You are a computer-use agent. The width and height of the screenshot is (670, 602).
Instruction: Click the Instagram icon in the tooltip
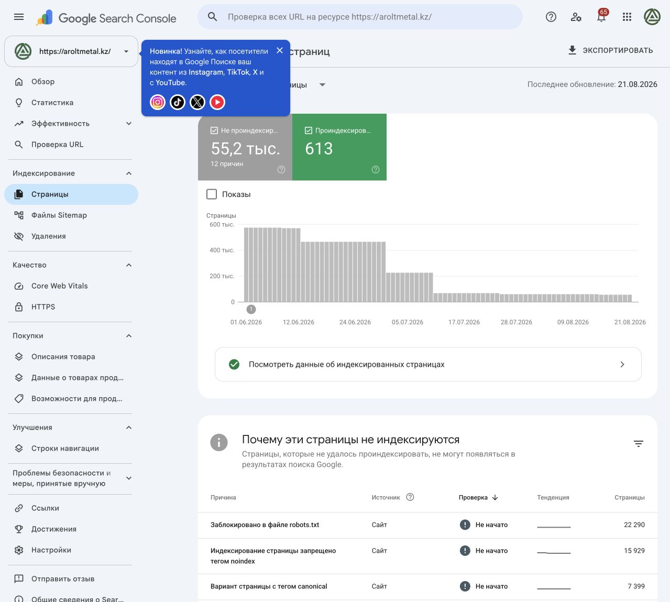tap(158, 102)
